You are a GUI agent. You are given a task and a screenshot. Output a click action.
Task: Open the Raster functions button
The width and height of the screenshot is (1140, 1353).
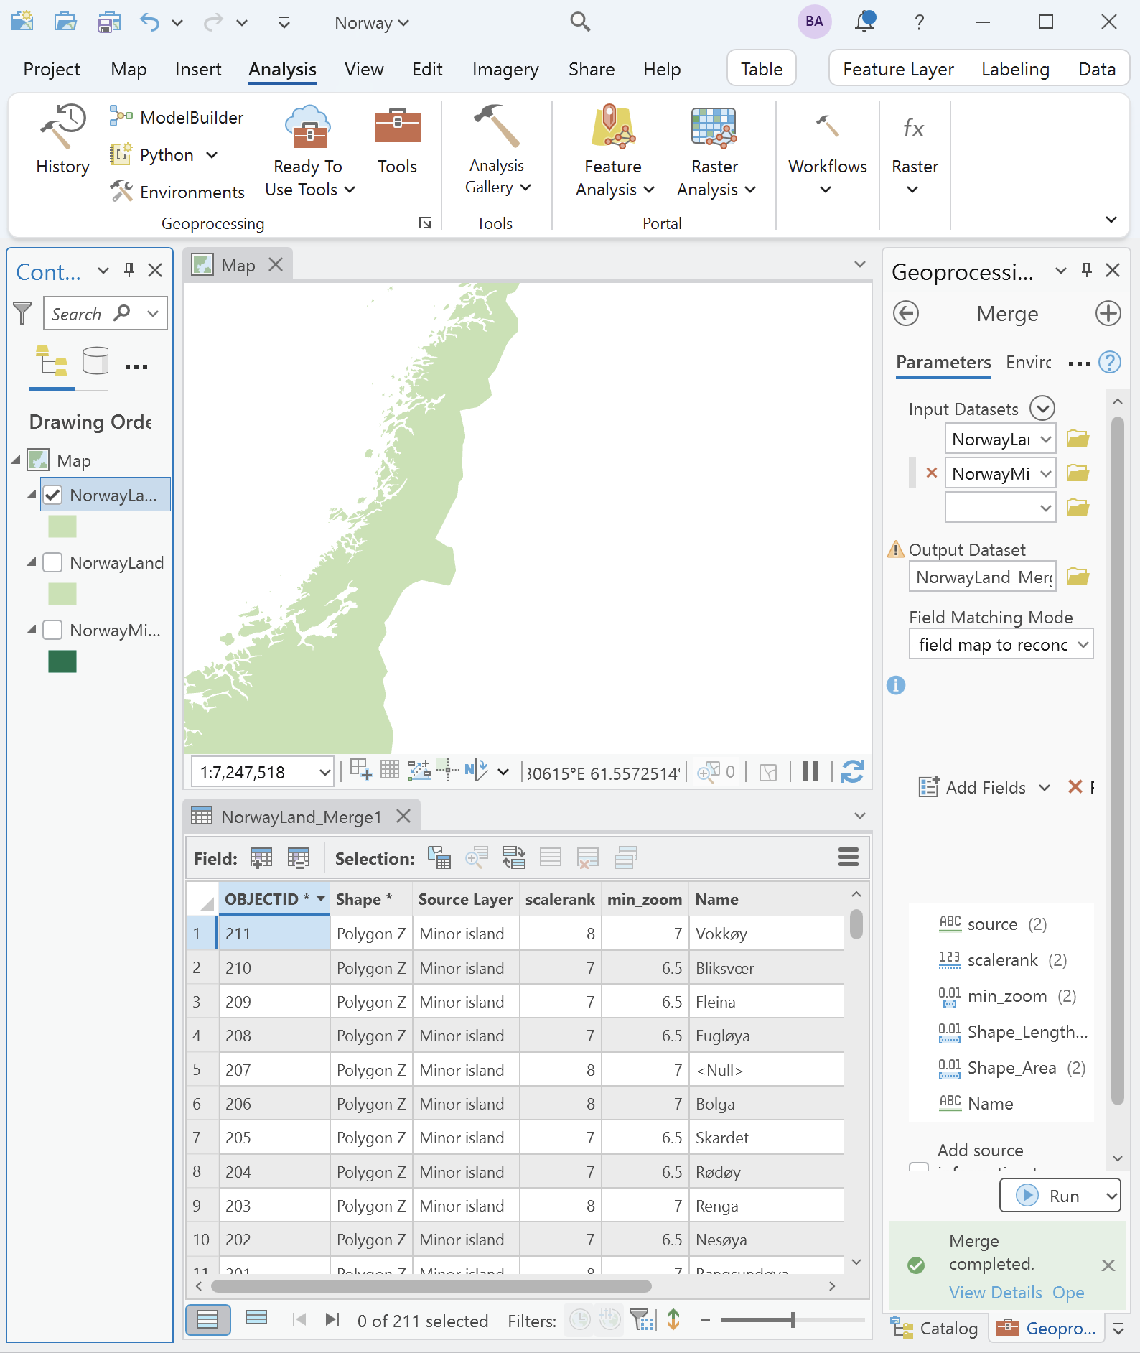pos(914,154)
